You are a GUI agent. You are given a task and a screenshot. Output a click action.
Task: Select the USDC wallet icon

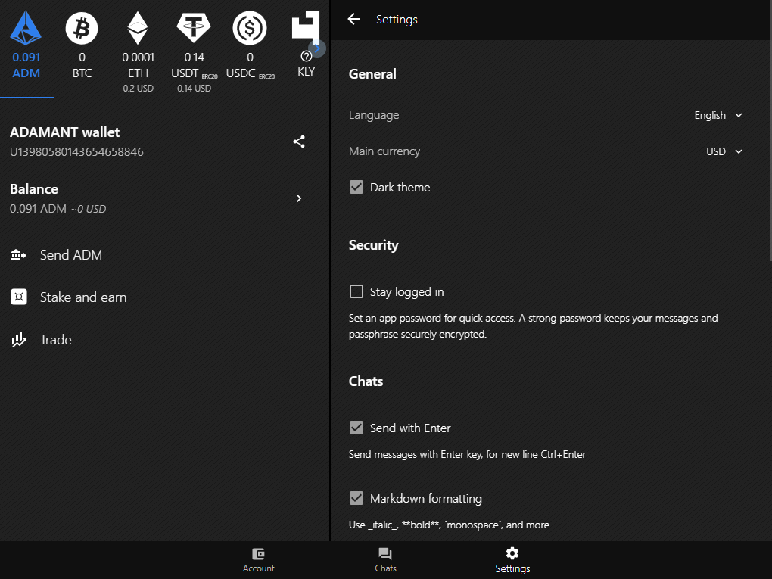pos(250,29)
